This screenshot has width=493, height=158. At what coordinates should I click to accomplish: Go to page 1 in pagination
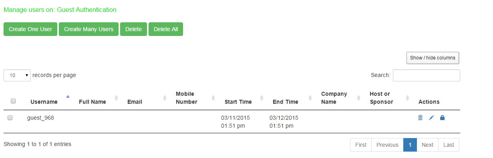[410, 145]
